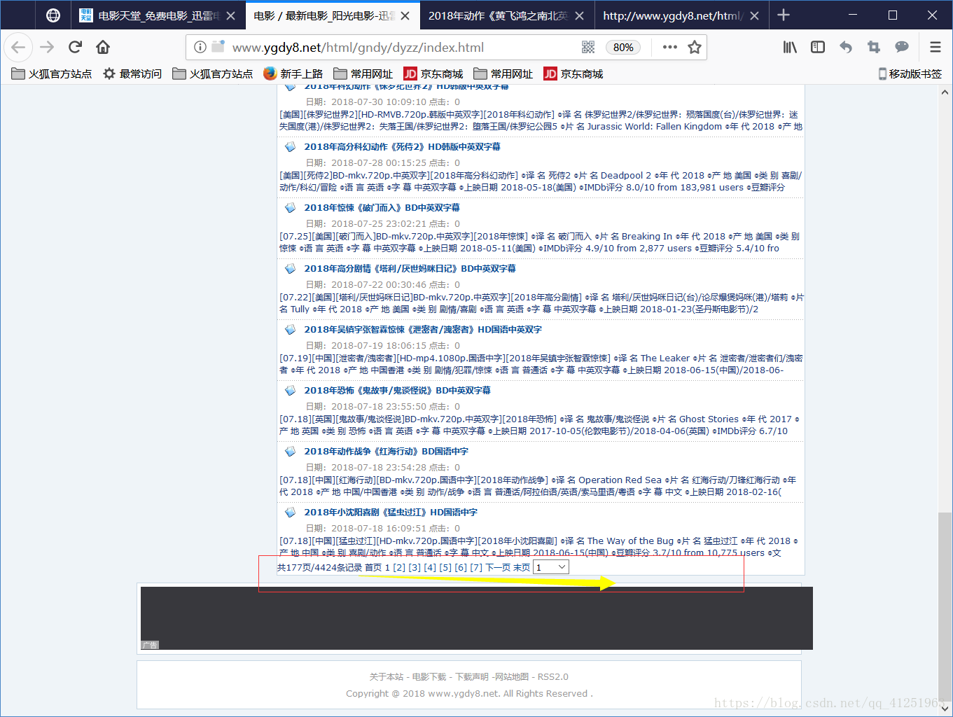Go to page [4] in pagination

430,567
